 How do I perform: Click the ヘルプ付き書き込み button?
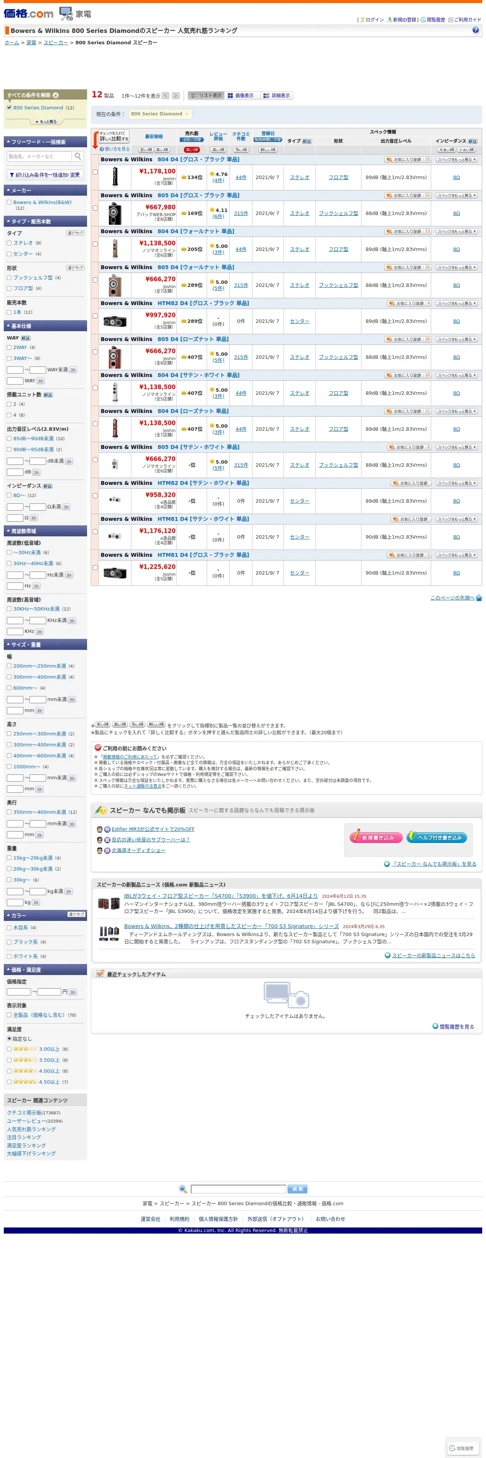pos(436,837)
